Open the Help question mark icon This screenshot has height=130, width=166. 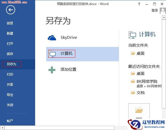pyautogui.click(x=139, y=4)
